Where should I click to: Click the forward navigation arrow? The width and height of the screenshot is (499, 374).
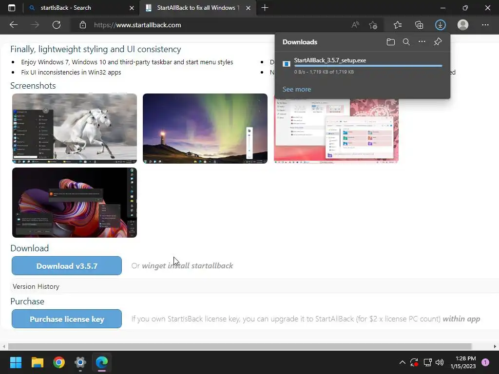35,25
